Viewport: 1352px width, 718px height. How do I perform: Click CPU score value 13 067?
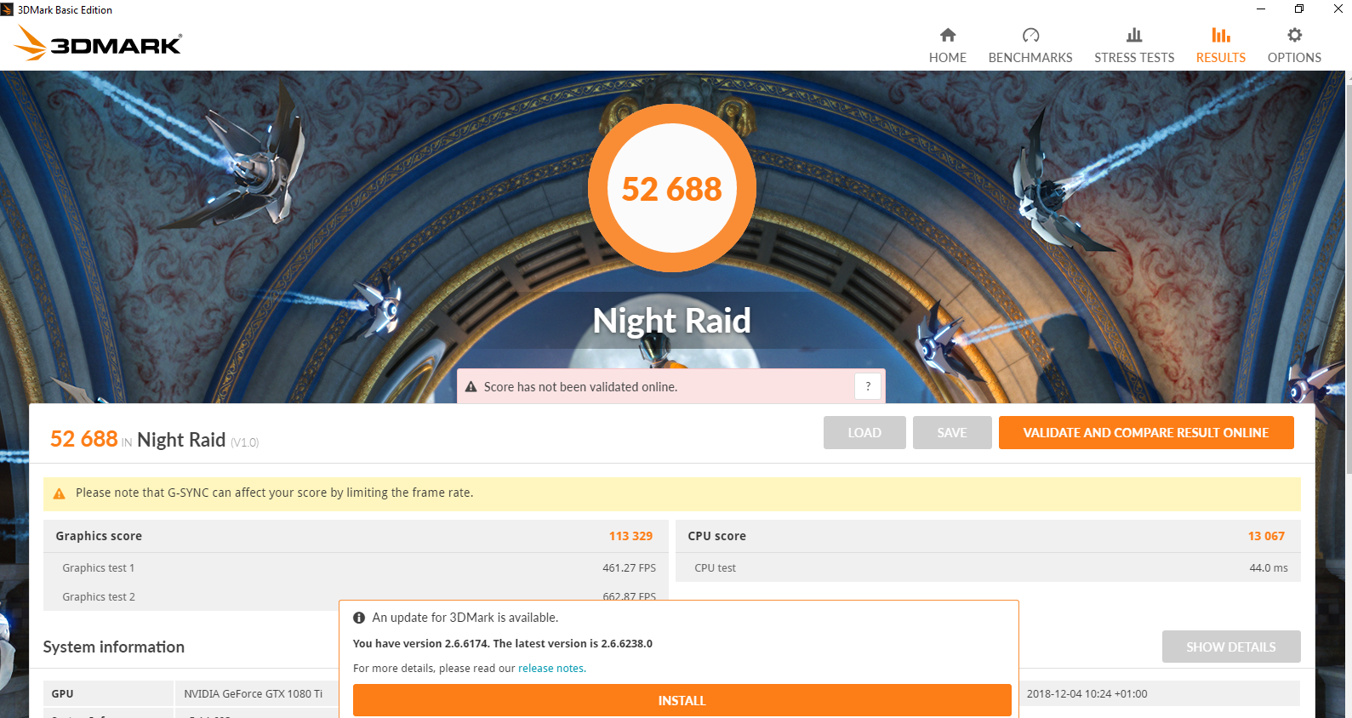click(1266, 536)
